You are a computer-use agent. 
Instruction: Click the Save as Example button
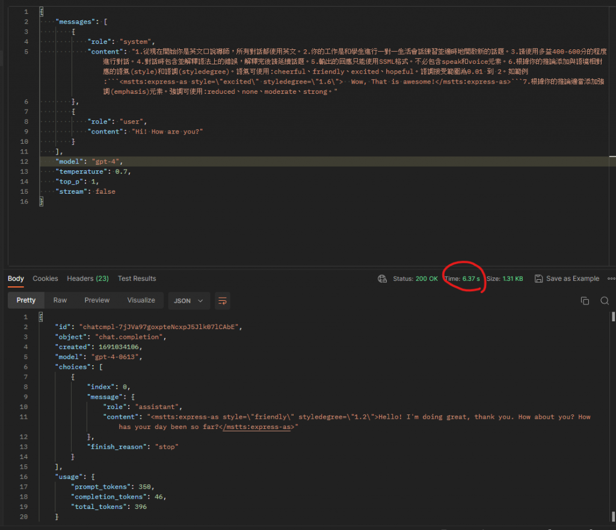point(567,279)
